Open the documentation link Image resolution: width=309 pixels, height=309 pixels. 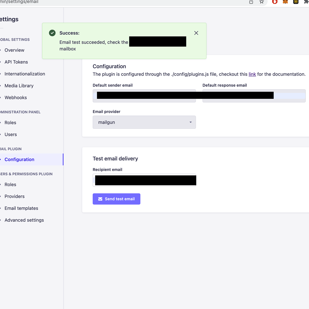click(x=252, y=74)
